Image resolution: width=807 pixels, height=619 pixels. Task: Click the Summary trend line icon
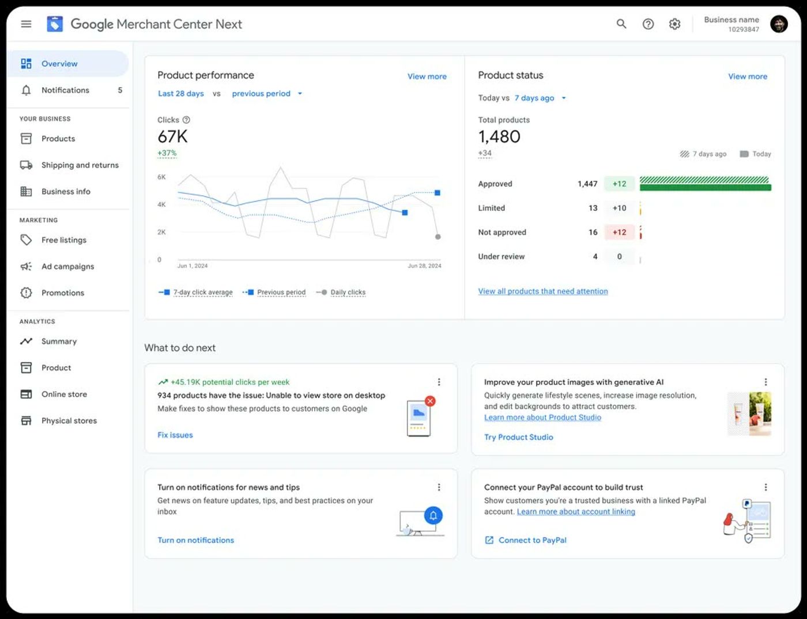point(26,341)
